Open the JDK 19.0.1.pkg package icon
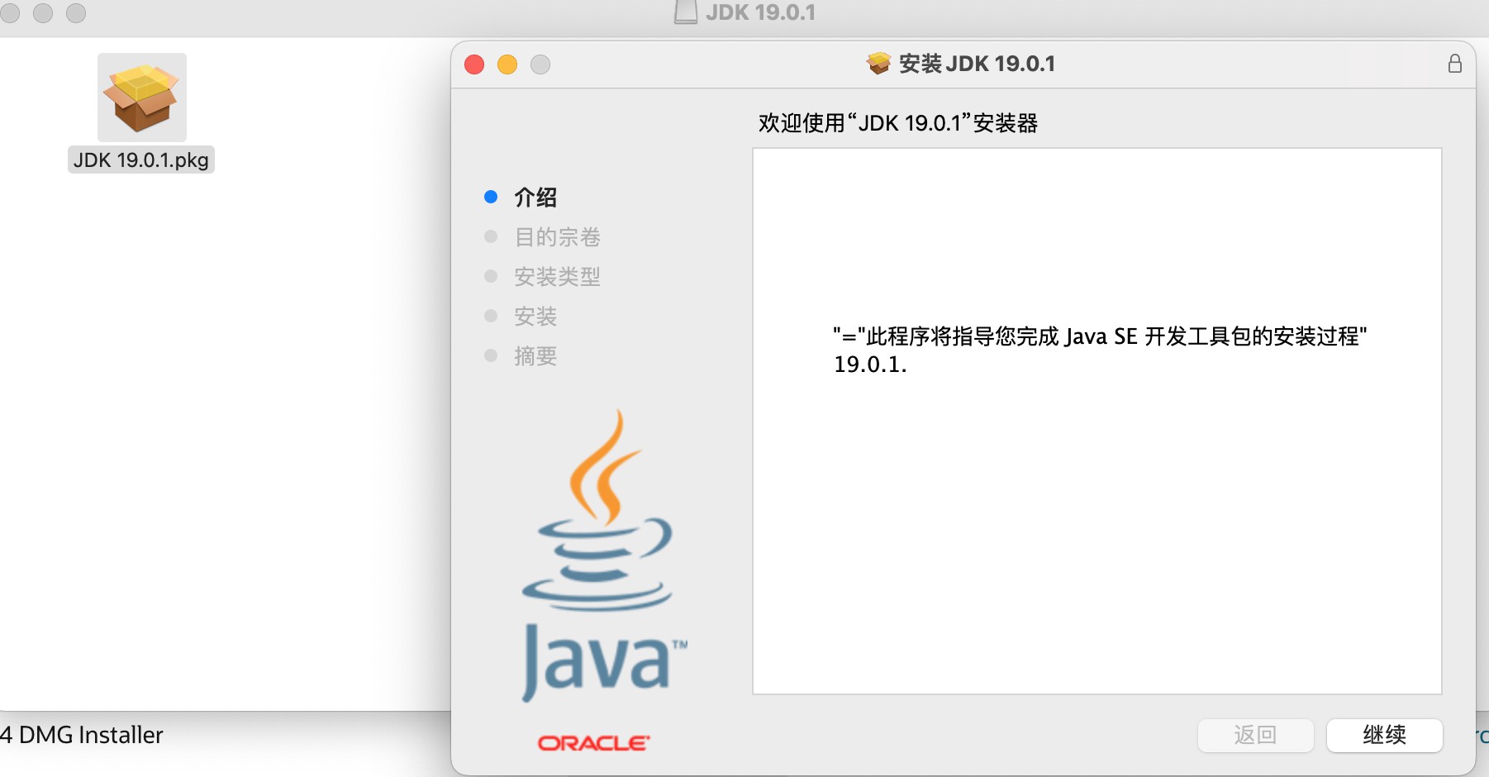The image size is (1489, 777). (x=142, y=98)
